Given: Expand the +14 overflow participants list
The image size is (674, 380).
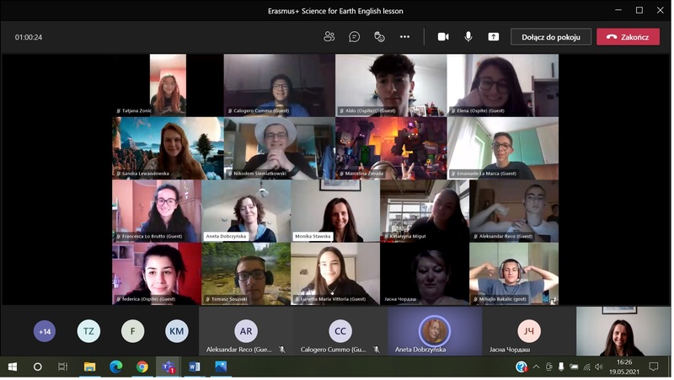Looking at the screenshot, I should (45, 331).
